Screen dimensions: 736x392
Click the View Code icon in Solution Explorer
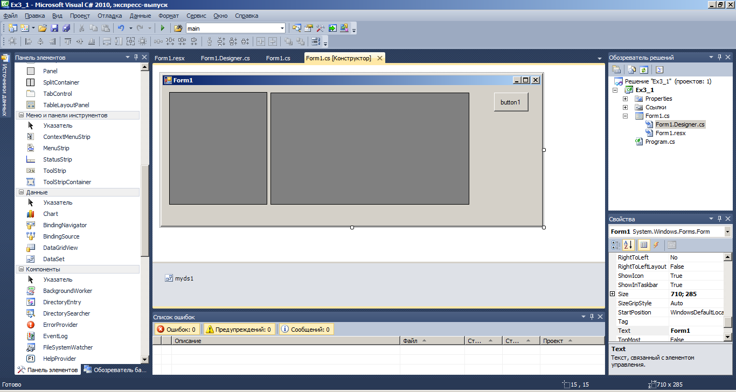pyautogui.click(x=659, y=69)
